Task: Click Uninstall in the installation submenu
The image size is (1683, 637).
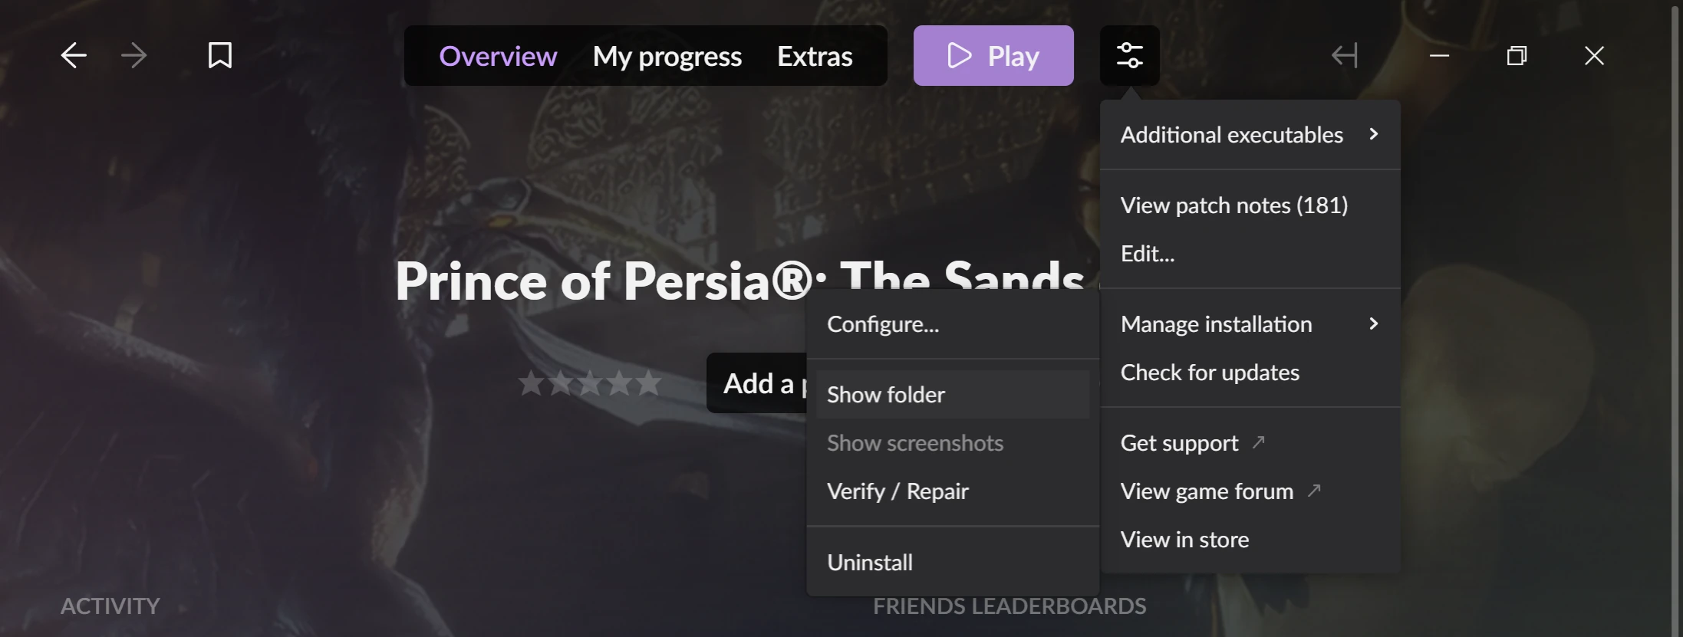Action: 953,562
